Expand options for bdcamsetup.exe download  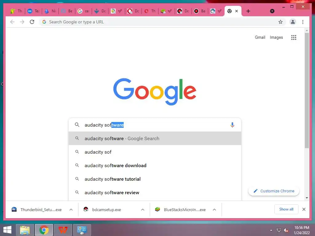click(x=143, y=210)
